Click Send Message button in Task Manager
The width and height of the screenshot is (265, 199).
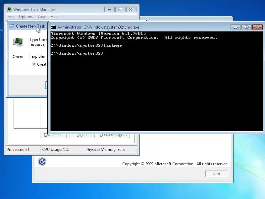pyautogui.click(x=114, y=135)
